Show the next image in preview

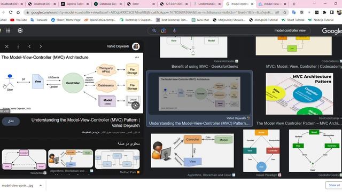click(x=41, y=46)
